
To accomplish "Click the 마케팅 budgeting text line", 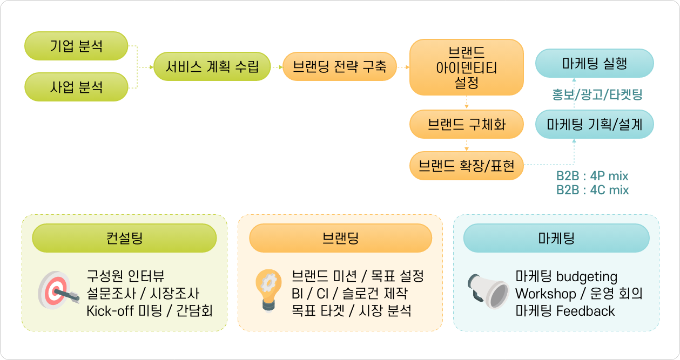I will (566, 277).
